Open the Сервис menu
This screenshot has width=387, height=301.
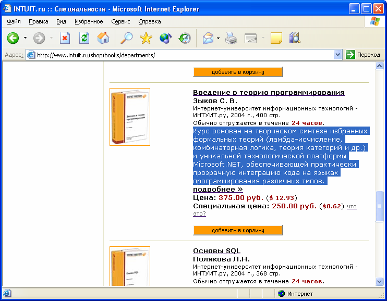120,21
